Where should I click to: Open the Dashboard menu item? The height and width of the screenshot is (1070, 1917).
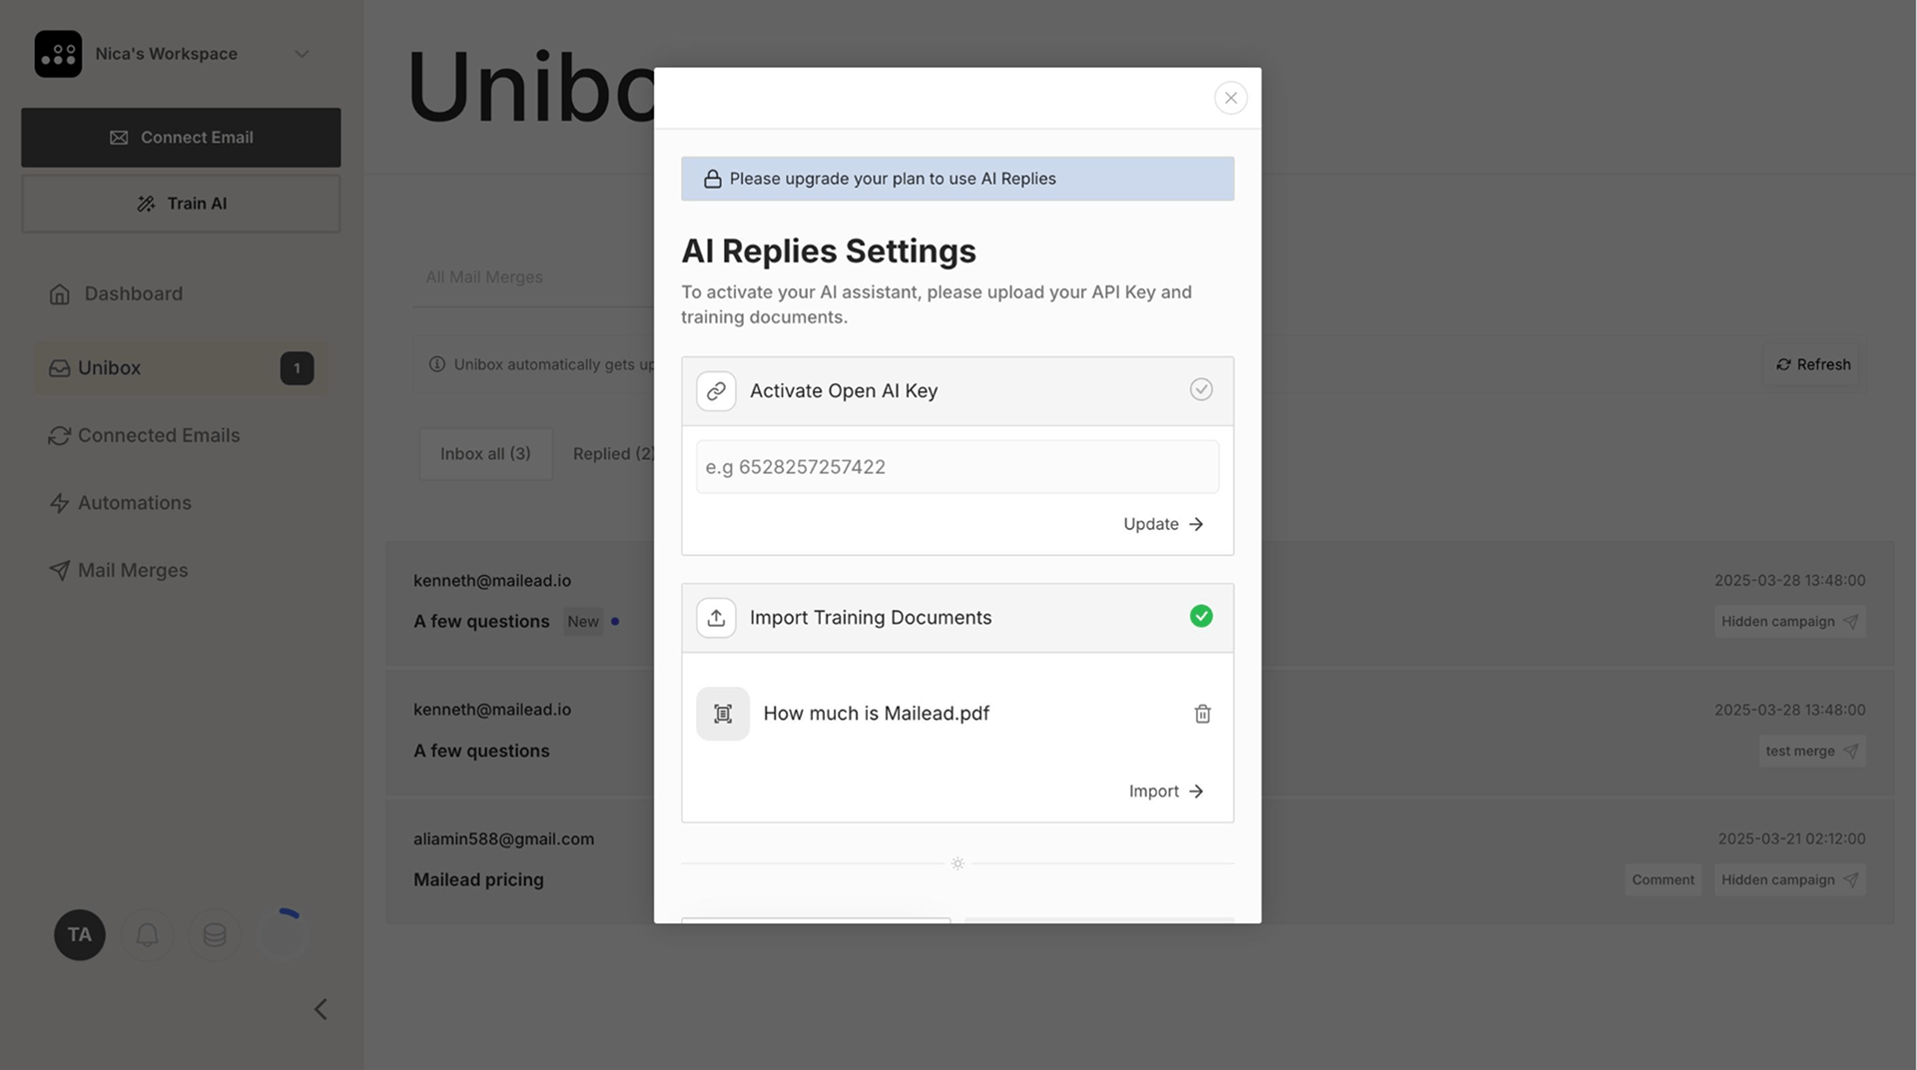(133, 293)
